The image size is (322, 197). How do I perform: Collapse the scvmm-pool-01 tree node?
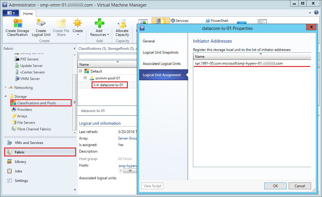[85, 78]
